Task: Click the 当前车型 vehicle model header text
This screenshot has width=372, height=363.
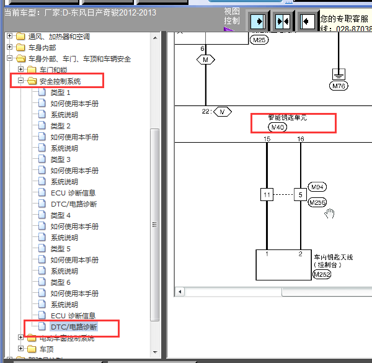Action: pyautogui.click(x=80, y=12)
